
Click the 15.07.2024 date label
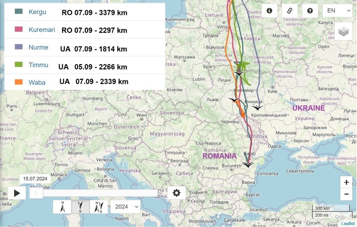click(35, 179)
